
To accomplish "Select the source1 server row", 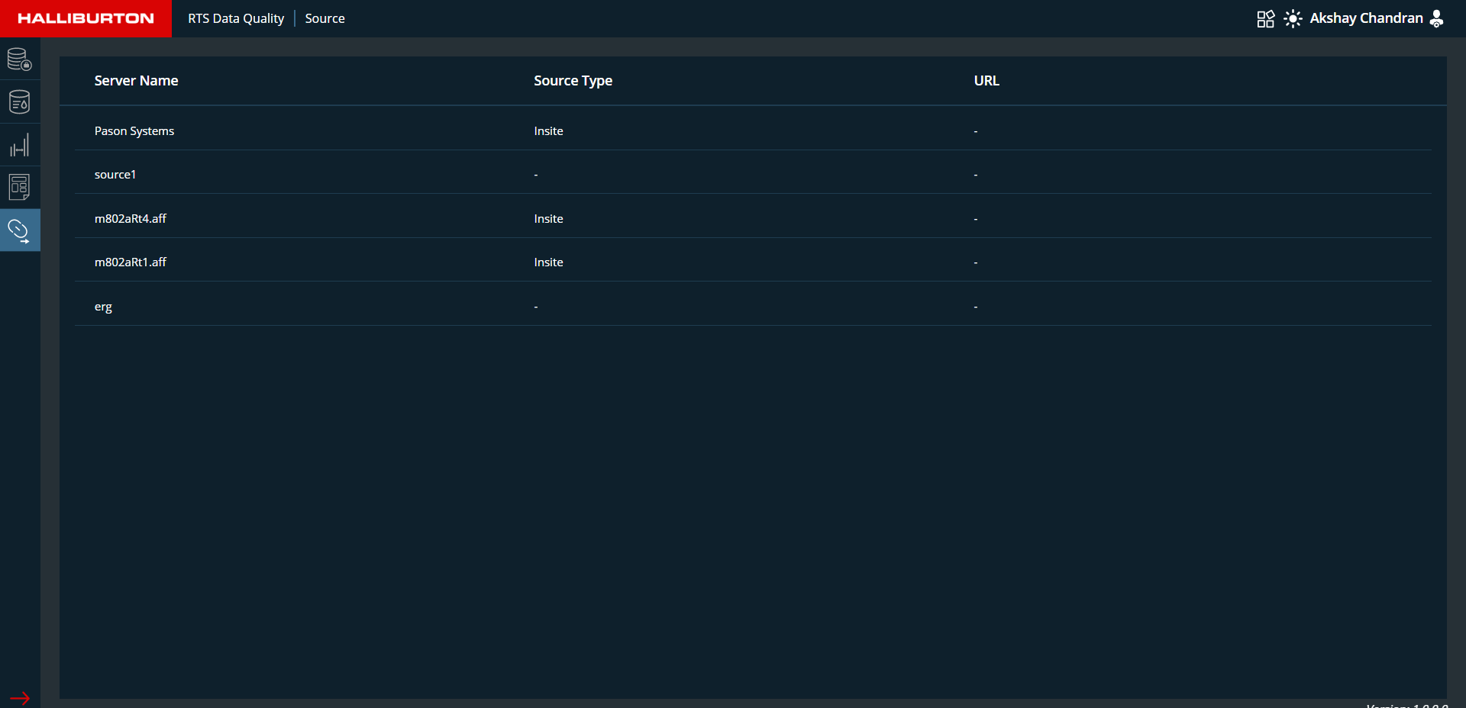I will point(115,175).
